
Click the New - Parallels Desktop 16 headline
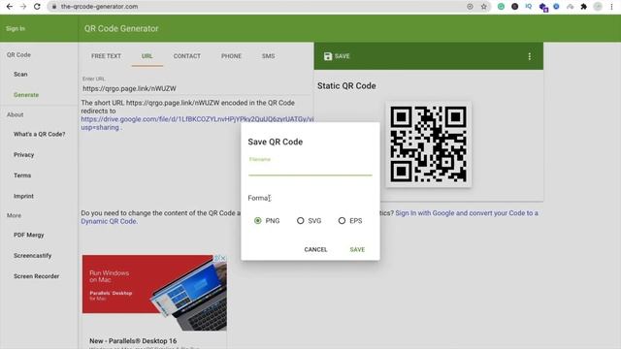[x=133, y=340]
